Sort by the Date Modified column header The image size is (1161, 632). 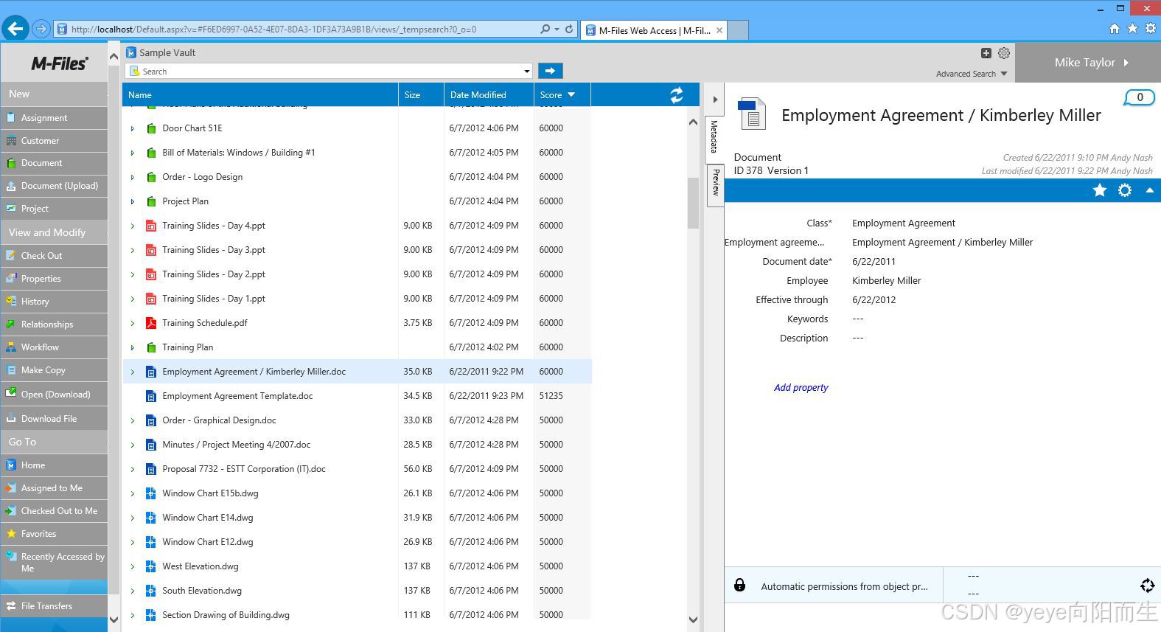489,94
